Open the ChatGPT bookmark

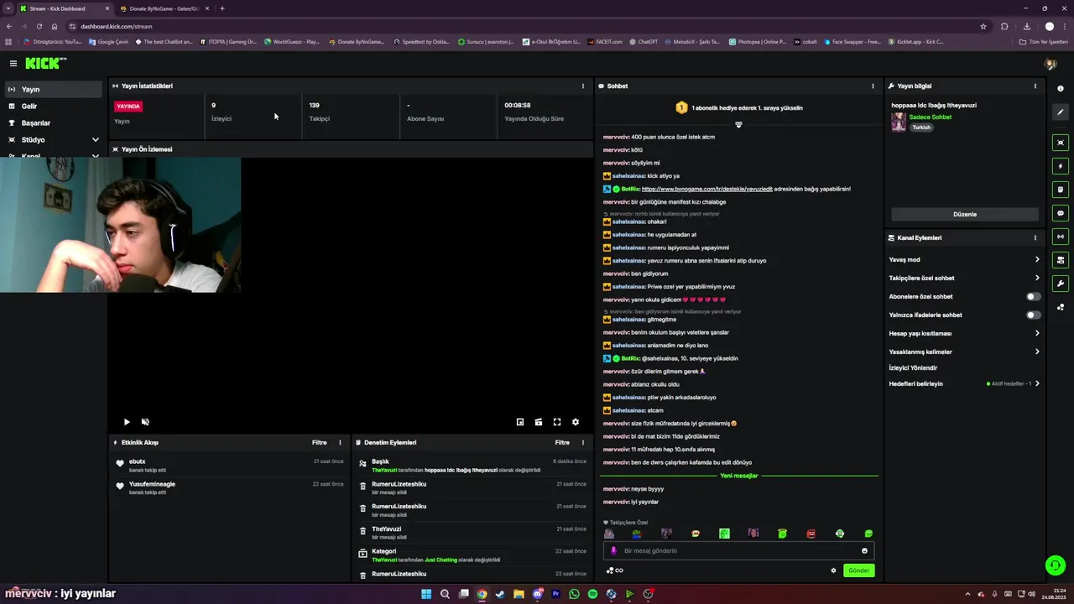643,41
